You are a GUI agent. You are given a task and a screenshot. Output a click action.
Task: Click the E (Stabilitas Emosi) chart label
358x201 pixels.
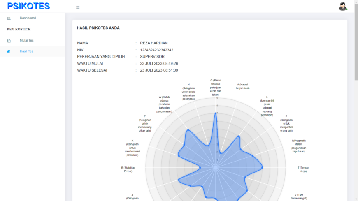(x=128, y=169)
